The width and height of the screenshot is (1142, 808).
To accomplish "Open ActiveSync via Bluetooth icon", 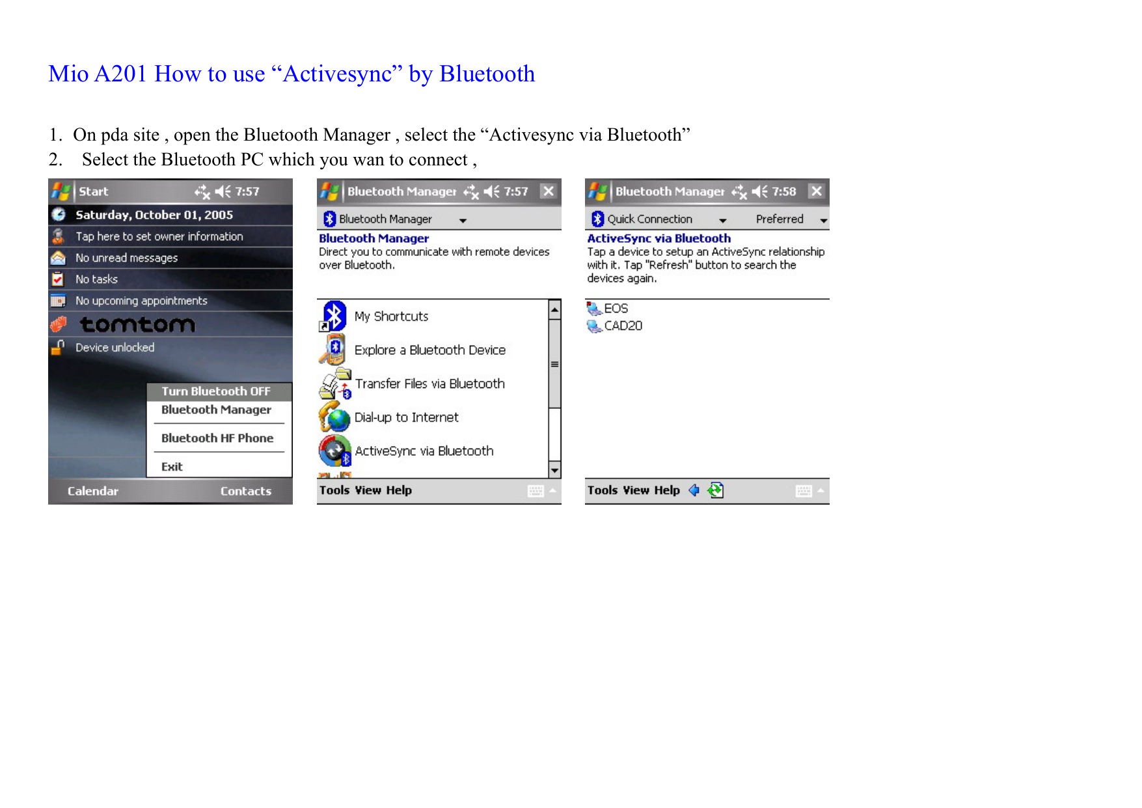I will click(x=335, y=451).
